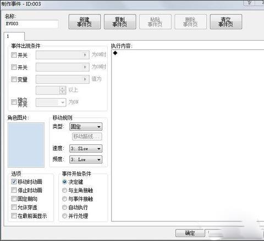Click the variable value spinner arrows

pyautogui.click(x=63, y=90)
